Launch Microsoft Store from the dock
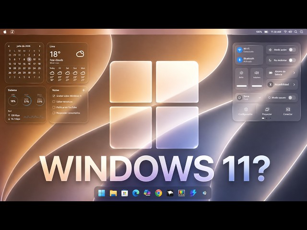Screen dimensions: 307x230 coord(125,193)
